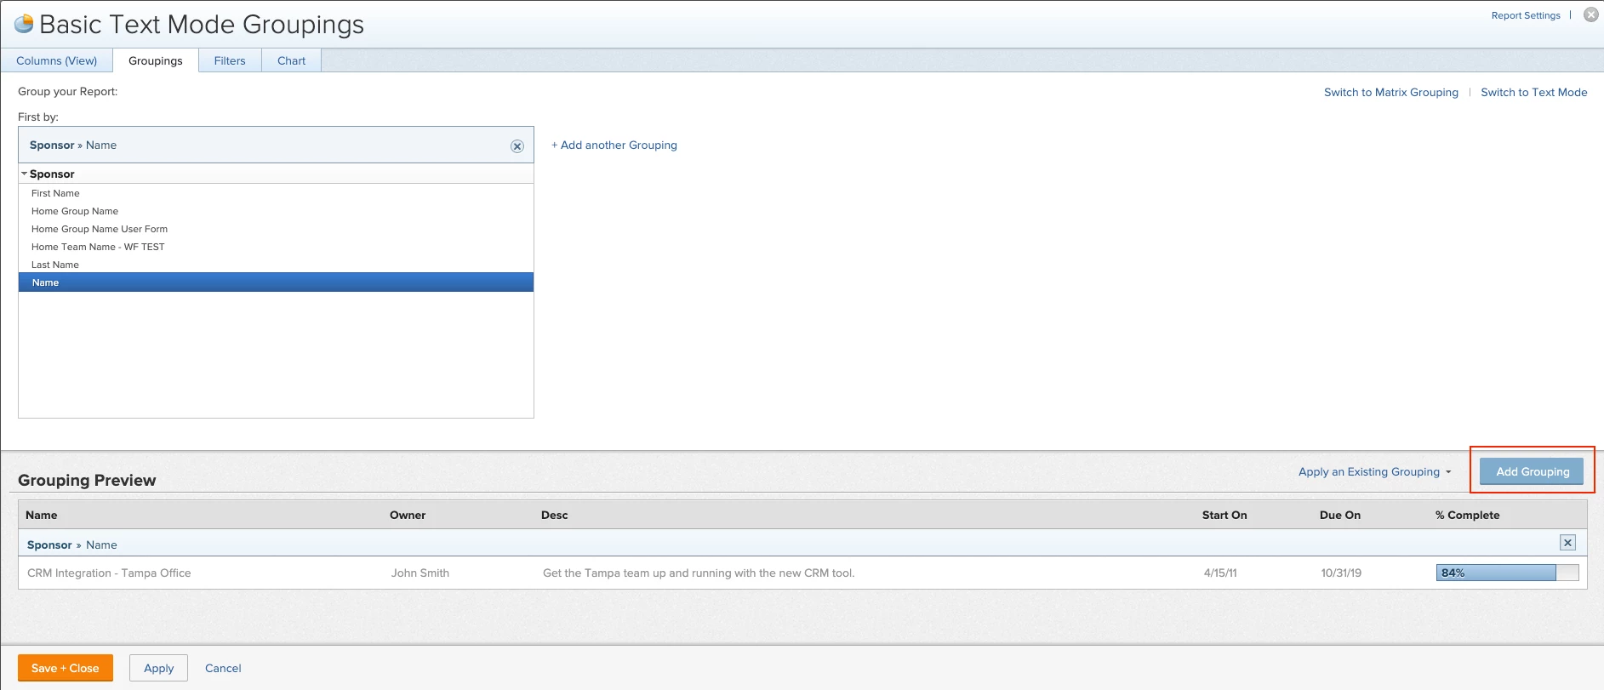
Task: Switch to the Columns (View) tab
Action: tap(56, 60)
